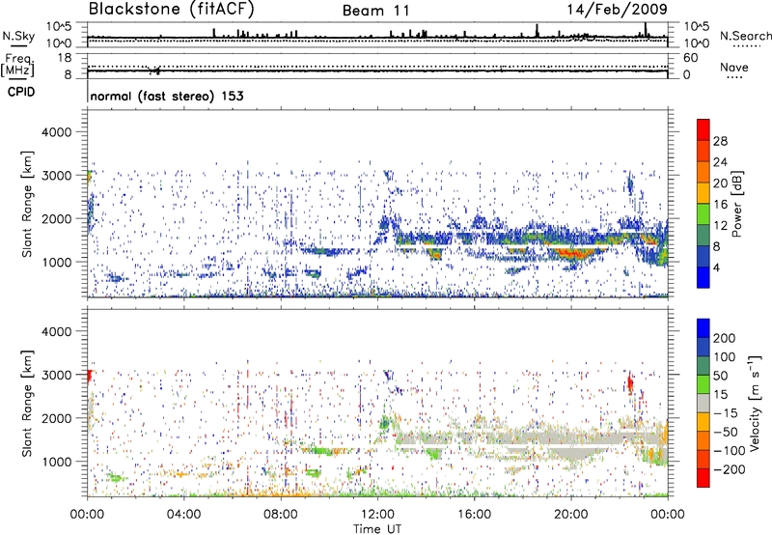Screen dimensions: 772x535
Task: Click "2000" on the Power panel range axis
Action: 57,218
